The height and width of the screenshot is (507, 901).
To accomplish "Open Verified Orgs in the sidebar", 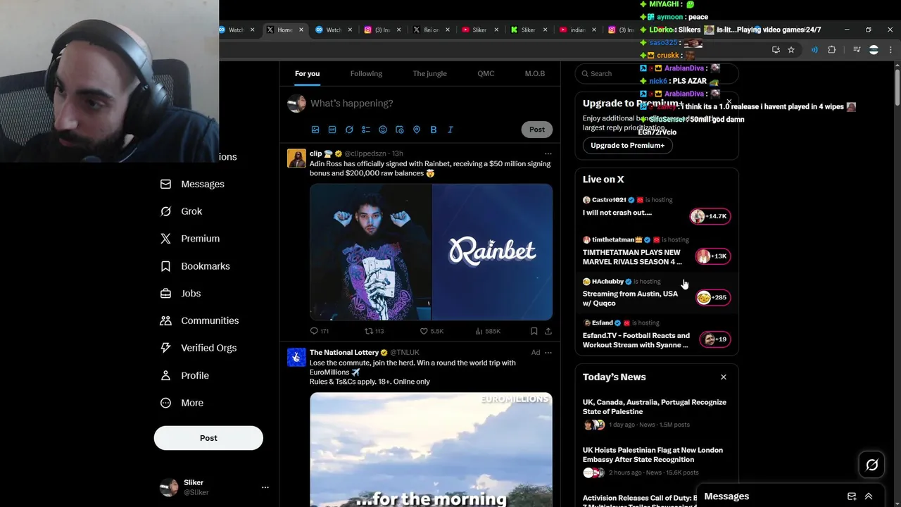I will pos(199,348).
